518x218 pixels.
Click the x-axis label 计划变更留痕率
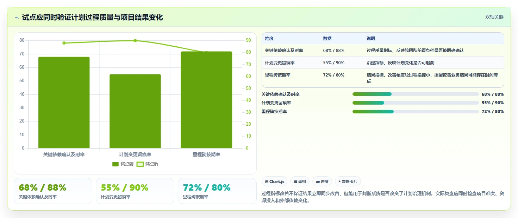[x=135, y=154]
